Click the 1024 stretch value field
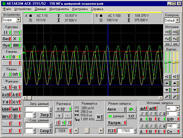 pyautogui.click(x=62, y=131)
